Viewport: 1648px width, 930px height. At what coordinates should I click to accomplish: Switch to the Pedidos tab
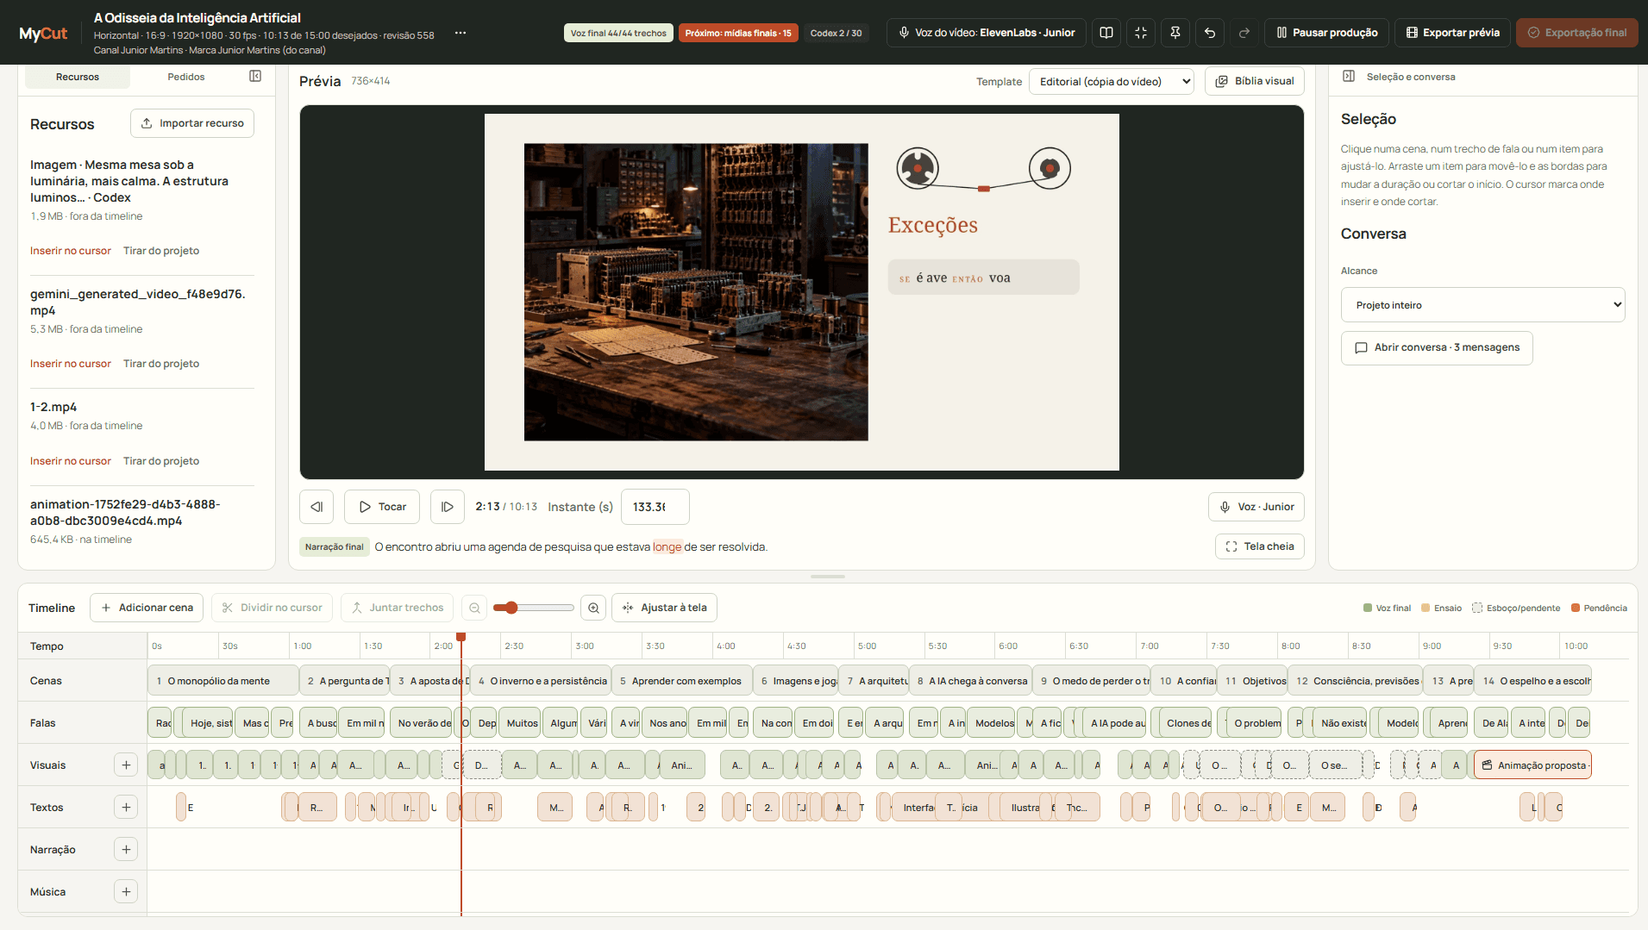186,77
